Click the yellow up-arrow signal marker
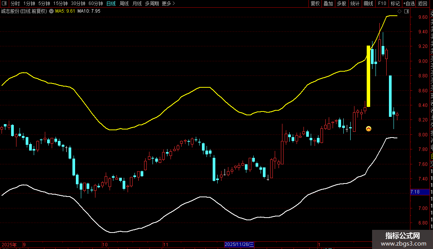 pyautogui.click(x=368, y=129)
